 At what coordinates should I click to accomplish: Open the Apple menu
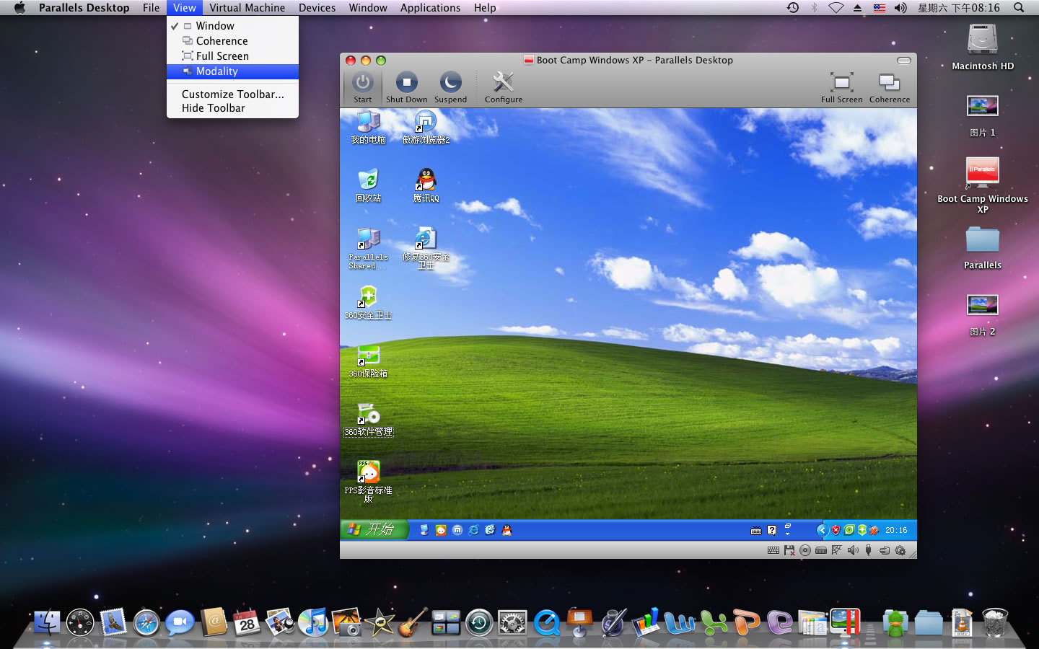tap(19, 8)
